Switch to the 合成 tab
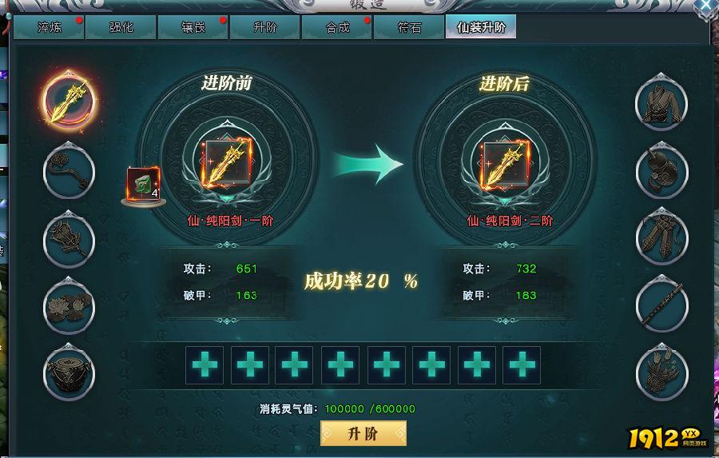 [337, 27]
